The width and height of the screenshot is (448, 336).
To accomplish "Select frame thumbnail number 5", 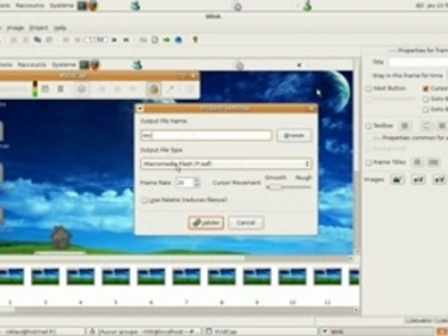I will tap(116, 276).
